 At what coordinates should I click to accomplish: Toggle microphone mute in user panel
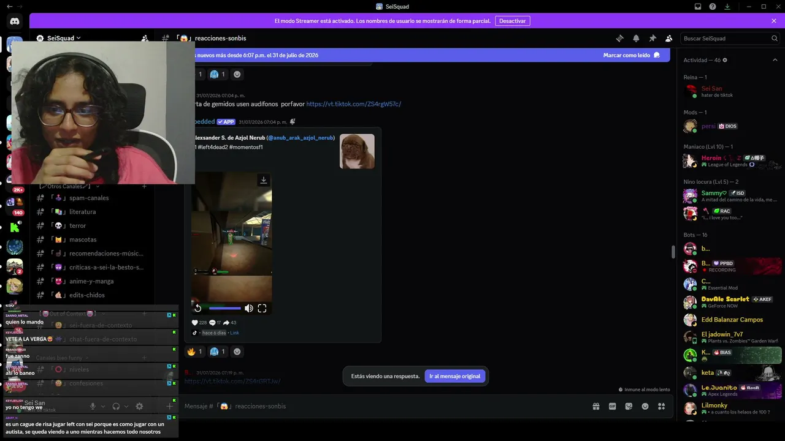[93, 406]
